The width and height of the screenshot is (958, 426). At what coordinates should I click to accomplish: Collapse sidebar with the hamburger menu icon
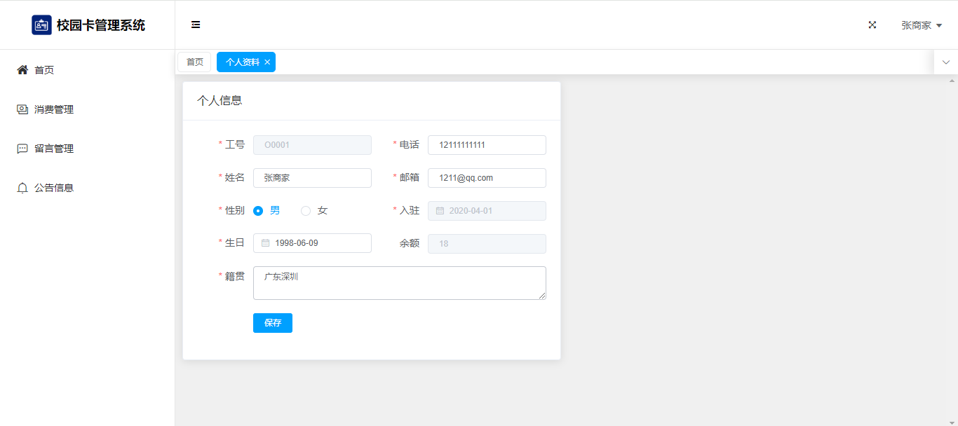coord(196,25)
